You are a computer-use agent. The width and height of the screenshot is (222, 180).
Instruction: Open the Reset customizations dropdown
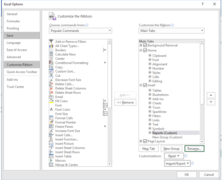pyautogui.click(x=174, y=156)
